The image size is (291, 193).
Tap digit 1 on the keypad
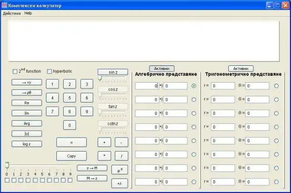coord(52,84)
